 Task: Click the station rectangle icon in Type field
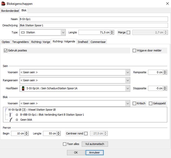[x=23, y=33]
